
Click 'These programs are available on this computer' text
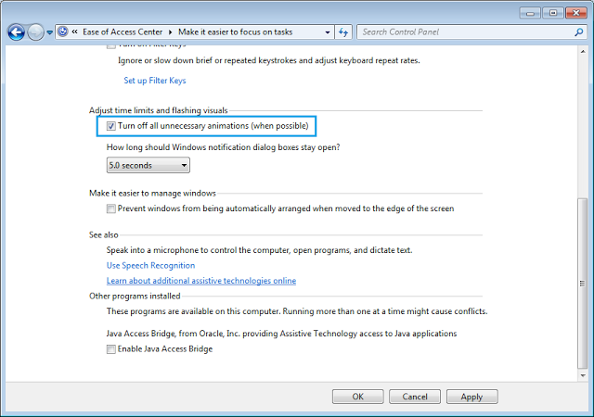(x=297, y=311)
